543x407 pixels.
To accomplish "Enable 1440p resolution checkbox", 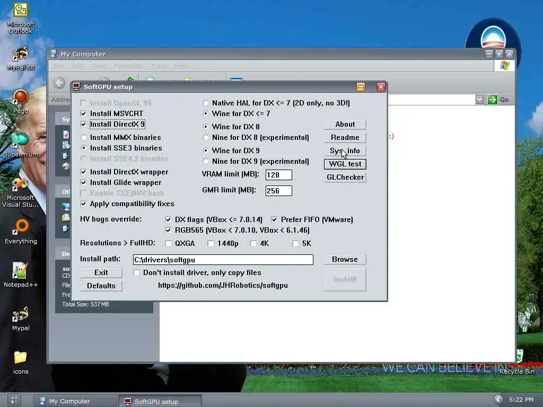I will click(x=211, y=244).
